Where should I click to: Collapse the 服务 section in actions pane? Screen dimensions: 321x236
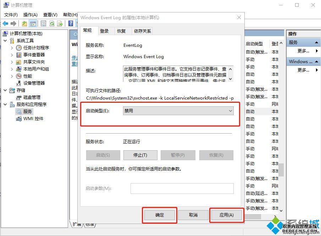(316, 43)
